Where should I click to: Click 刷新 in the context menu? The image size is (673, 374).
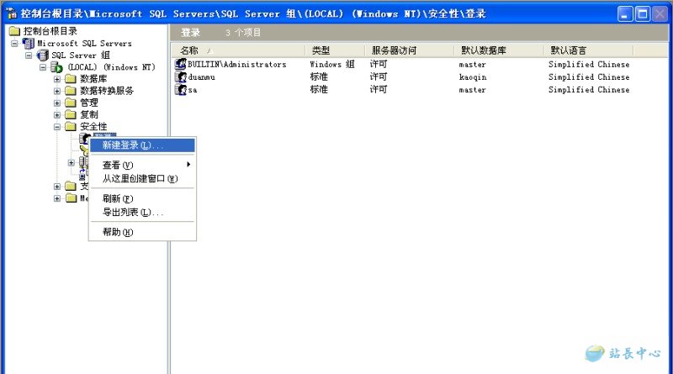[x=142, y=198]
